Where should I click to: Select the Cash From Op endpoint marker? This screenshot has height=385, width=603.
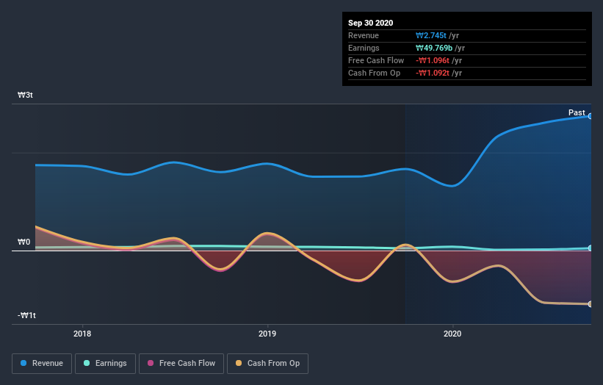[590, 304]
